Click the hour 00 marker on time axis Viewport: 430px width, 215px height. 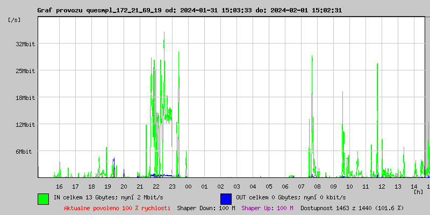coord(188,187)
